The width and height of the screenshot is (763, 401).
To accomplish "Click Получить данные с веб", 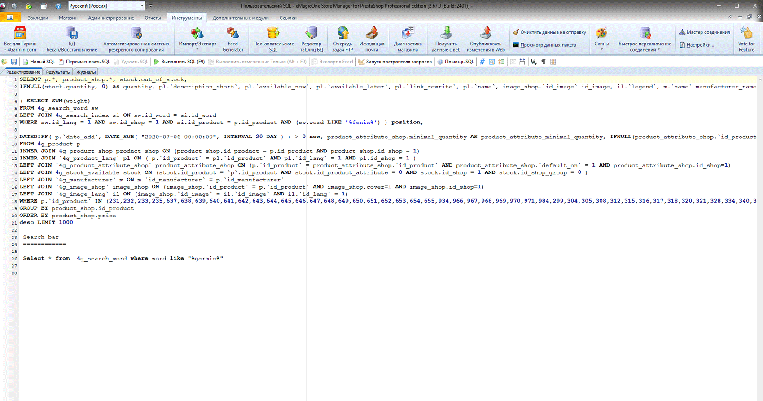I will point(446,39).
